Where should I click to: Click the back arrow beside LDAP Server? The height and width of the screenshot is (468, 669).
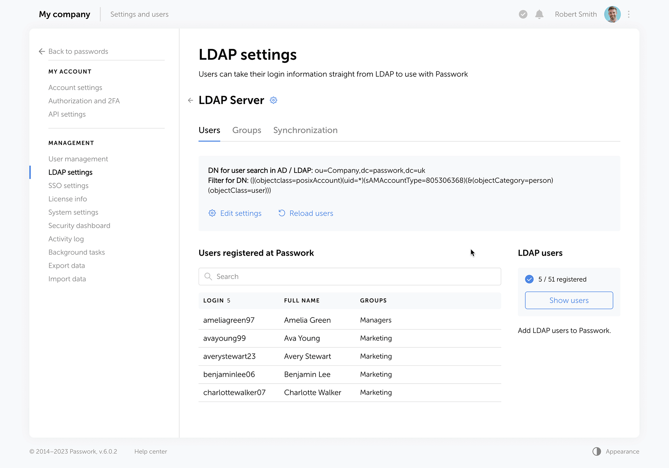190,100
